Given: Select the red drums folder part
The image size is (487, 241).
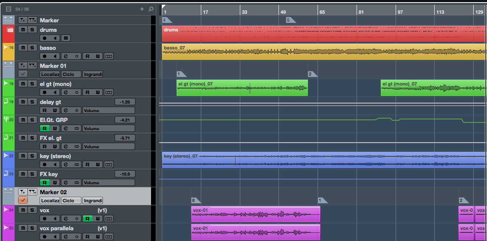Looking at the screenshot, I should (x=324, y=34).
